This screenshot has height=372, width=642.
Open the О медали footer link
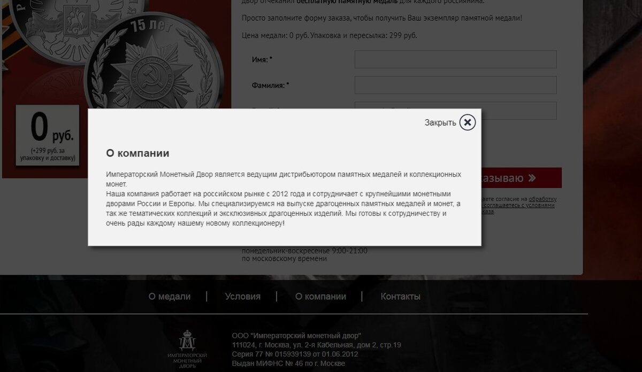pyautogui.click(x=170, y=296)
